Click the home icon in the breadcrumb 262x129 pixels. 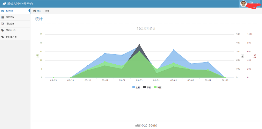[35, 11]
